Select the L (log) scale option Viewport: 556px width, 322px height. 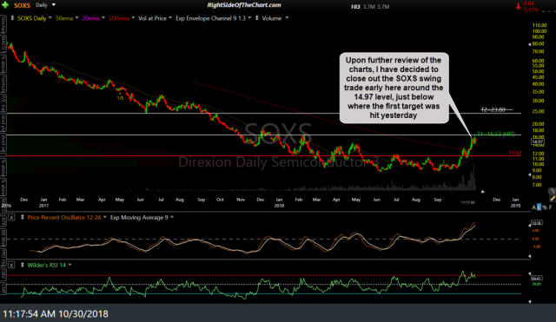539,207
